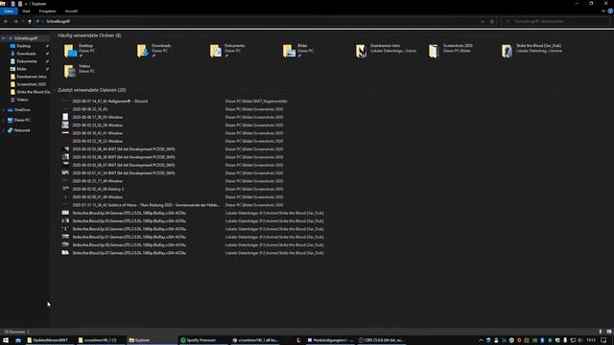Expand the Netzwerk tree node
The image size is (614, 345).
pyautogui.click(x=4, y=130)
